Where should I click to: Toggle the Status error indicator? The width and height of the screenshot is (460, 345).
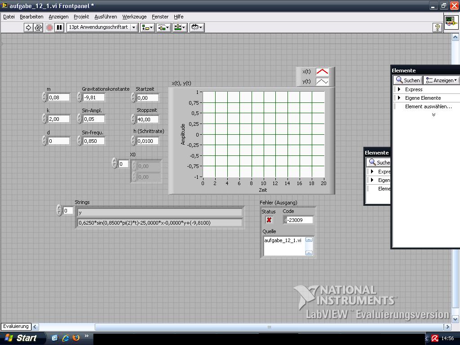point(269,220)
